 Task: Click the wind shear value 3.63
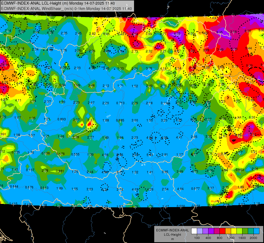(90, 189)
